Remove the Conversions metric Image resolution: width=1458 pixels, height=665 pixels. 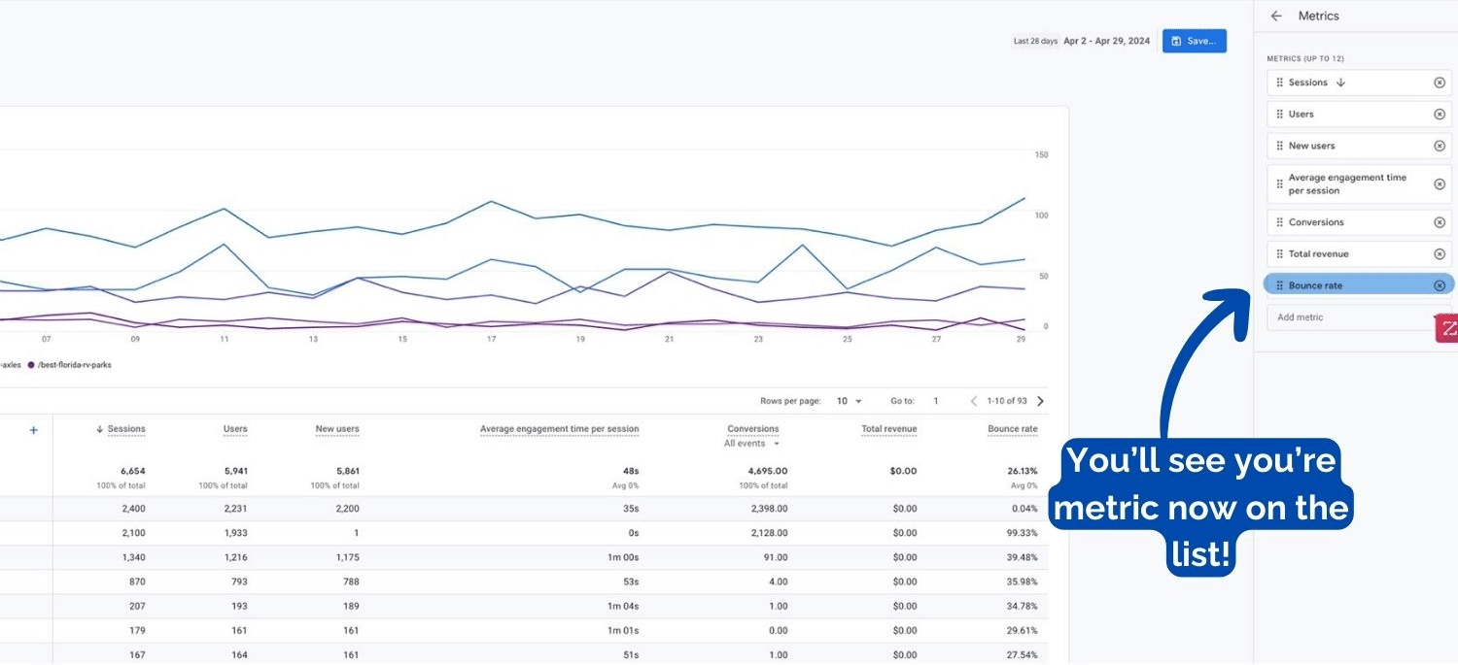(x=1440, y=222)
